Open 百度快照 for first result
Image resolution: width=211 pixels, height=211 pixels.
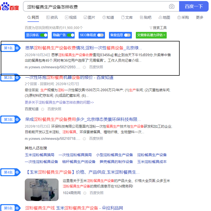96,67
